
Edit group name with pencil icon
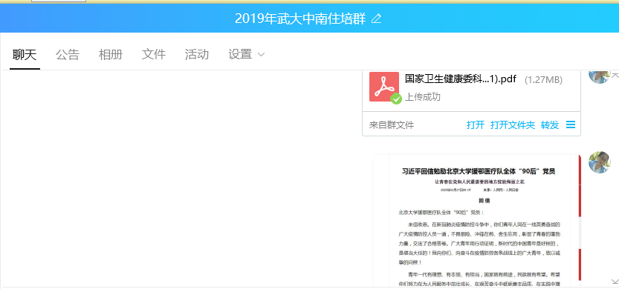377,19
